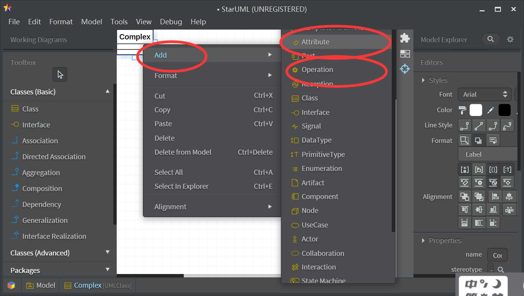Toggle the Auto Resize format button

click(x=465, y=140)
